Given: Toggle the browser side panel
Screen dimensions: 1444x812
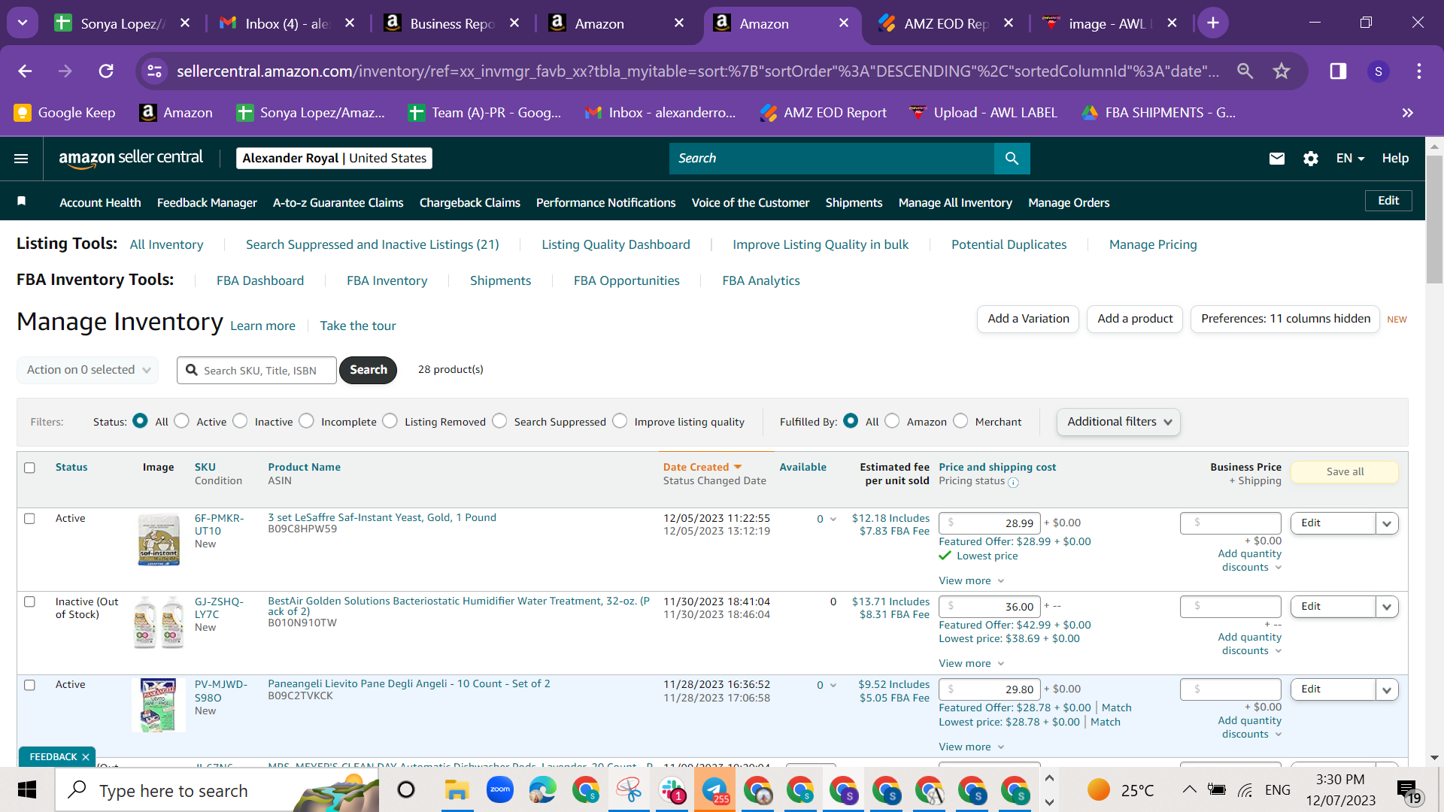Looking at the screenshot, I should [1338, 71].
